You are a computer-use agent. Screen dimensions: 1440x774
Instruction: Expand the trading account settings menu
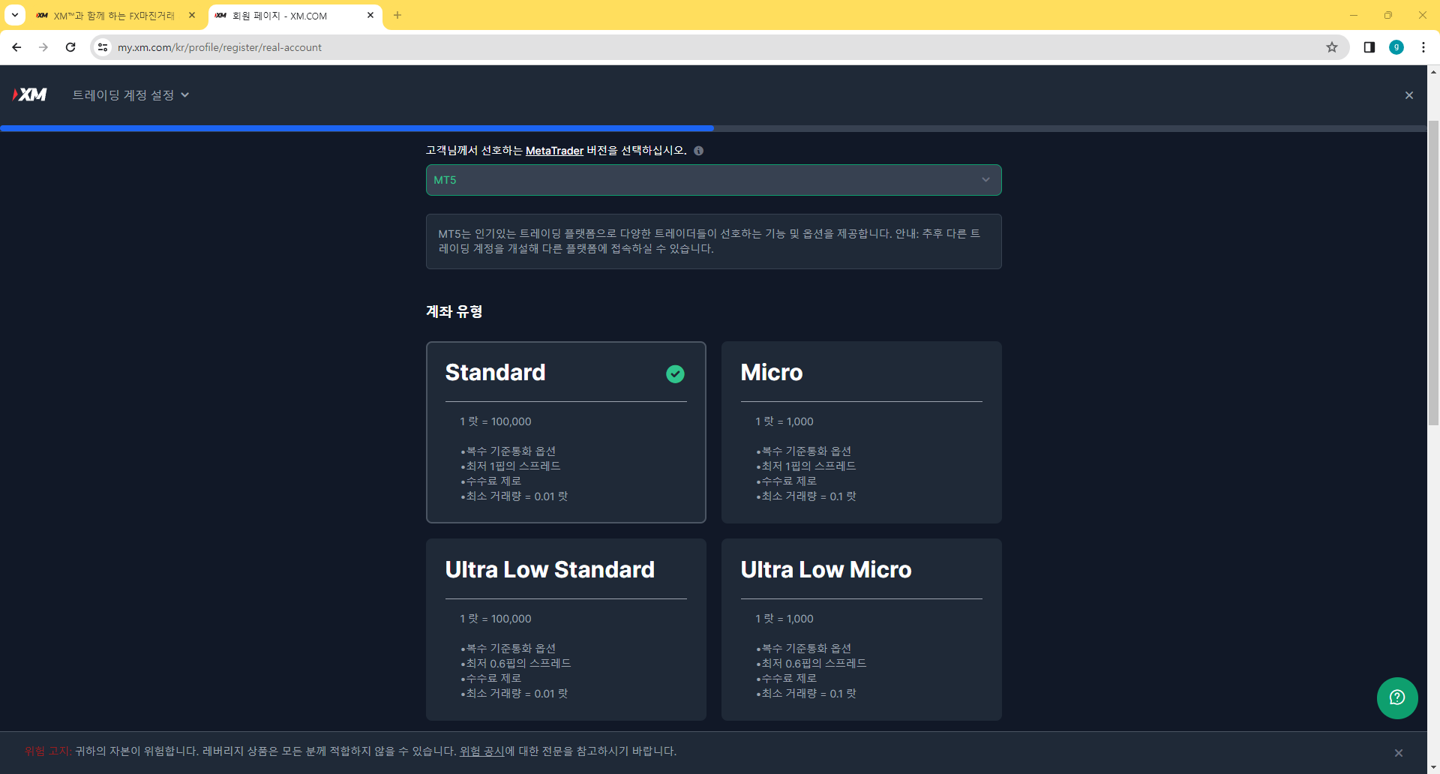(x=130, y=95)
